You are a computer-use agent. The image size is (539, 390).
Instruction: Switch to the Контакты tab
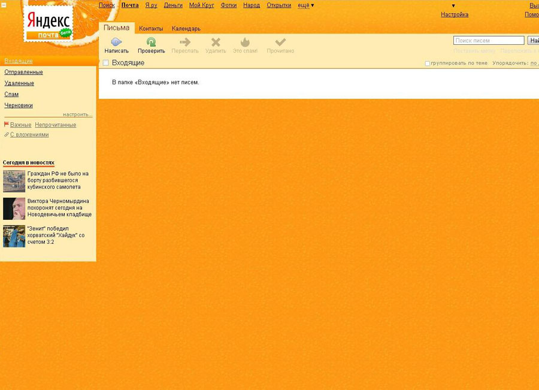(151, 29)
